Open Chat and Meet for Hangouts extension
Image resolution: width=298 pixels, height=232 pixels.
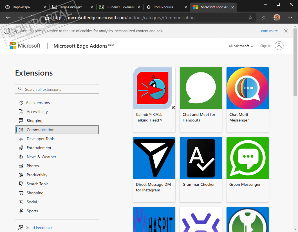(x=201, y=100)
